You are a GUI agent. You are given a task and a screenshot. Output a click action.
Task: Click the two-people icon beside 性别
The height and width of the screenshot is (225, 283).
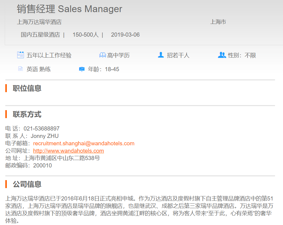[222, 55]
